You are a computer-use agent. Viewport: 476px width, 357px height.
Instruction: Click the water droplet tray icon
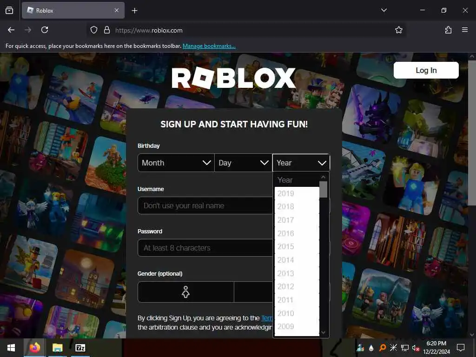click(x=371, y=348)
